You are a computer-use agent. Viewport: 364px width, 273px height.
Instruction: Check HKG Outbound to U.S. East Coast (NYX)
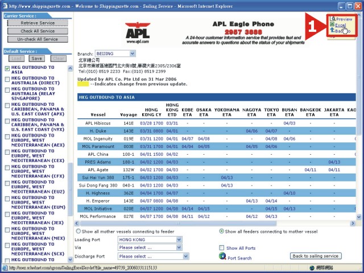[7, 121]
